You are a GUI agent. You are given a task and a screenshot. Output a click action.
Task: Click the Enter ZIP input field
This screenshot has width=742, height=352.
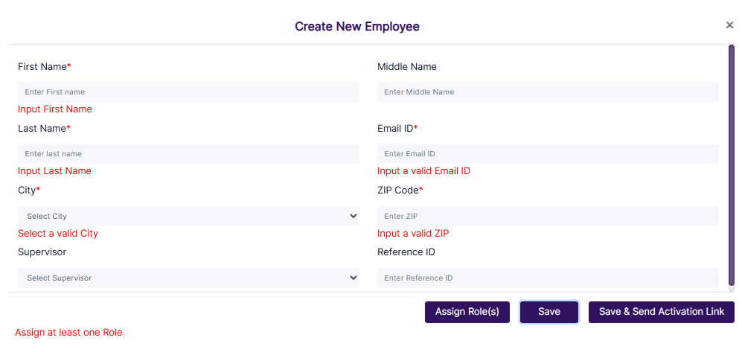pyautogui.click(x=548, y=217)
